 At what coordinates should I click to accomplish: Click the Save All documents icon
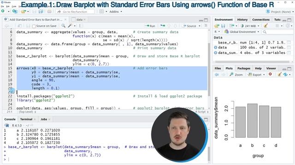(x=41, y=11)
